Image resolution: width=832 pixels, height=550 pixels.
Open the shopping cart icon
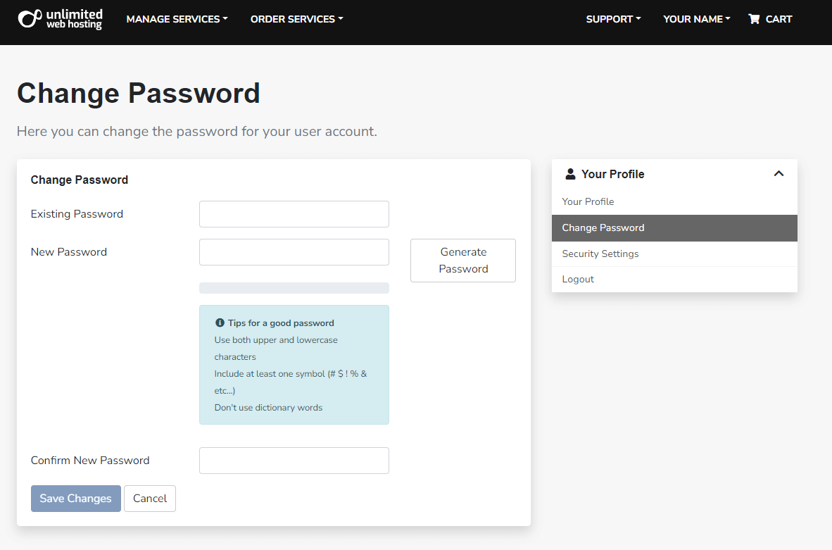tap(753, 19)
